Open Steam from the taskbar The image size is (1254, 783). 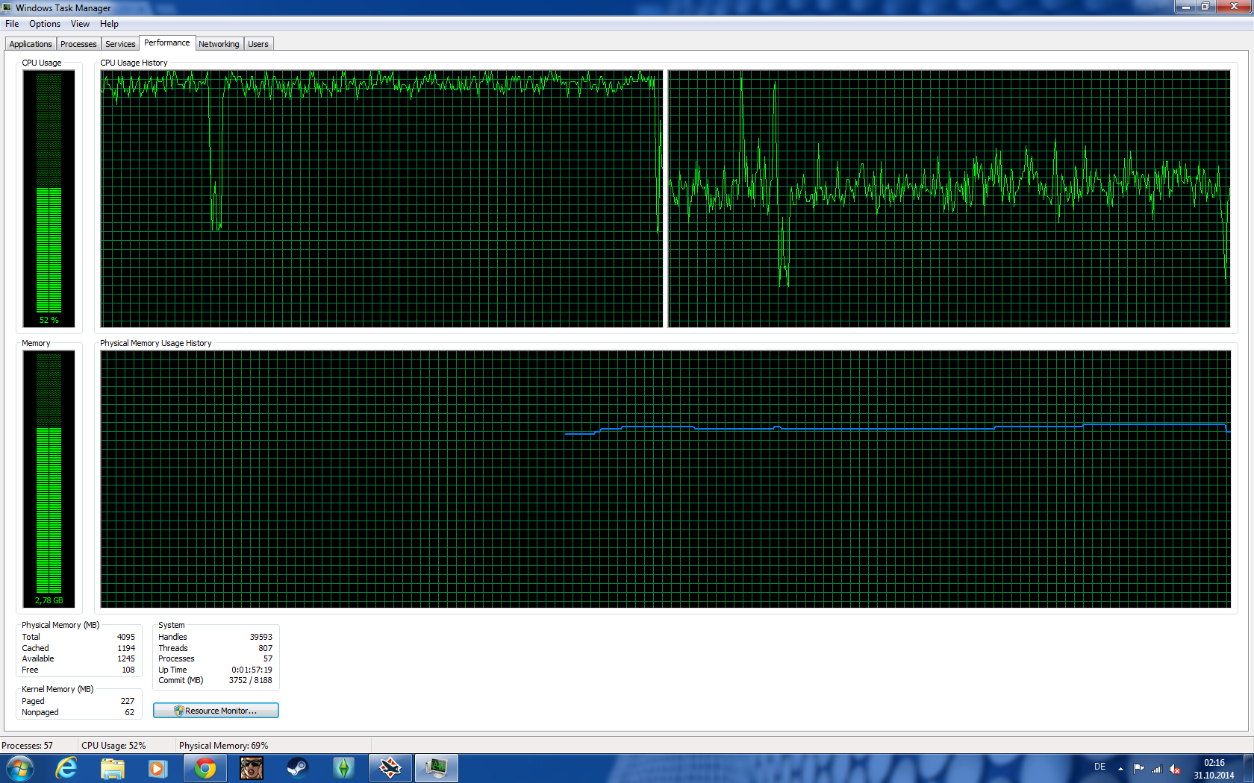pyautogui.click(x=297, y=768)
